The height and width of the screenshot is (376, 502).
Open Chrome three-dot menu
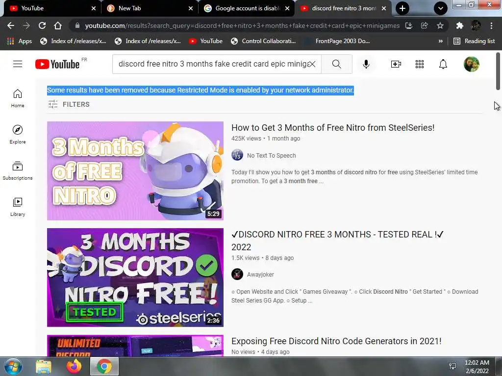tap(491, 25)
